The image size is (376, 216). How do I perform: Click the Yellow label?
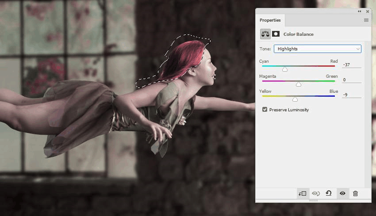pos(265,91)
